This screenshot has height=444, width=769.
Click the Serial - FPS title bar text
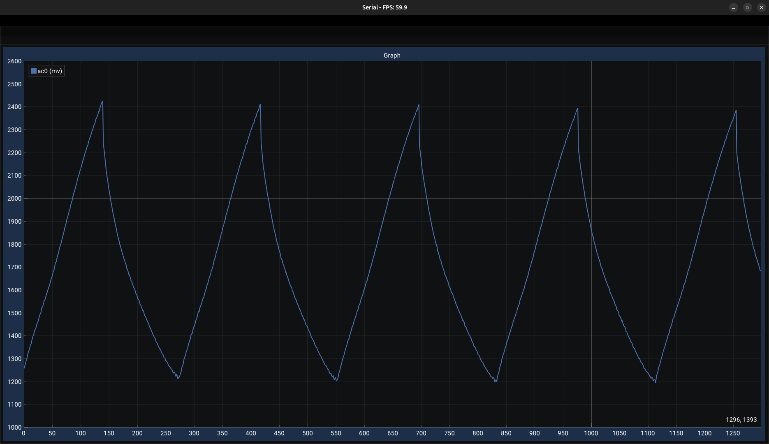click(x=384, y=7)
